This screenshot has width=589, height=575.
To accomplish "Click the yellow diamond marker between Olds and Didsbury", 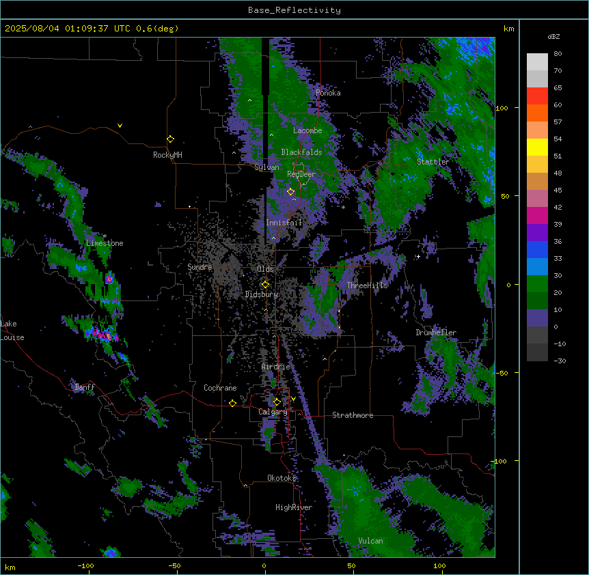I will (265, 284).
